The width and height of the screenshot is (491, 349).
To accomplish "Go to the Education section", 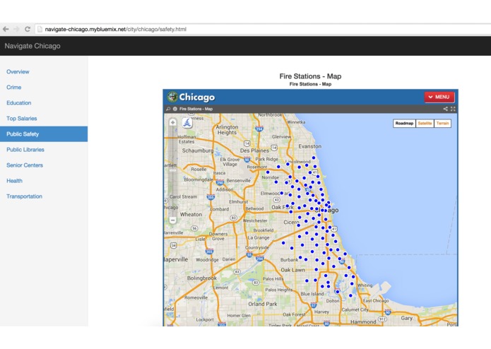I will coord(19,103).
